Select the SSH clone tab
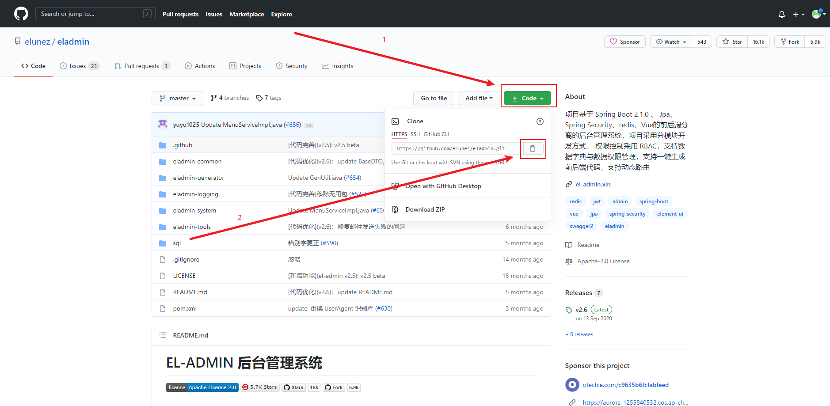 (415, 134)
